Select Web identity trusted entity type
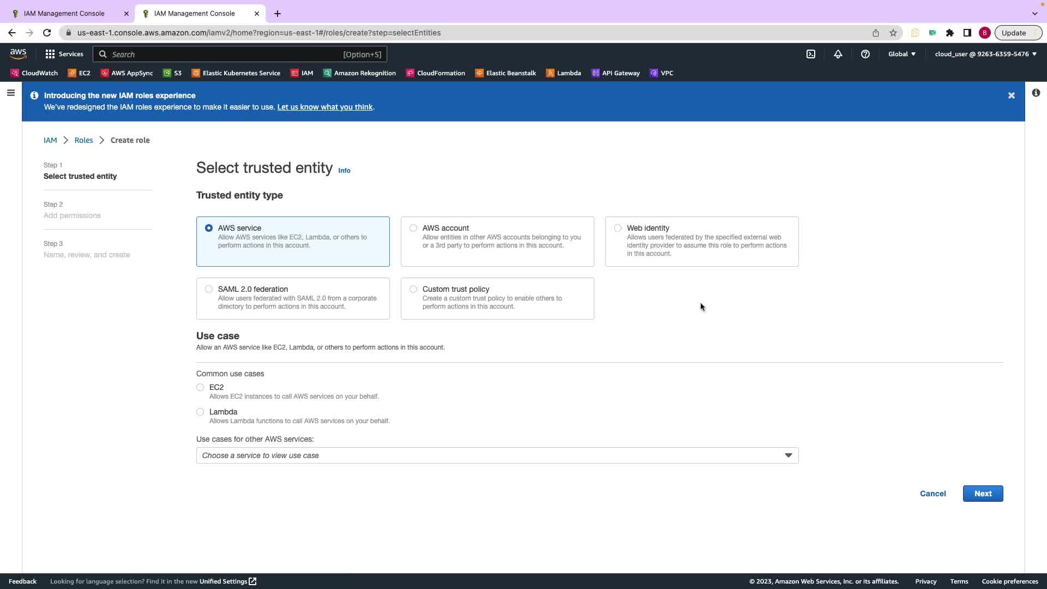Image resolution: width=1047 pixels, height=589 pixels. [x=618, y=228]
